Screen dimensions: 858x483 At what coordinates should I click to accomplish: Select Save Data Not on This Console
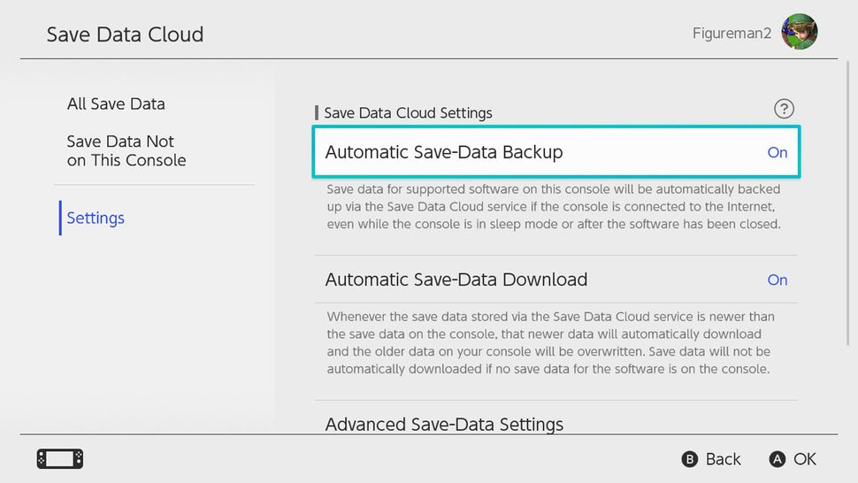[x=126, y=151]
